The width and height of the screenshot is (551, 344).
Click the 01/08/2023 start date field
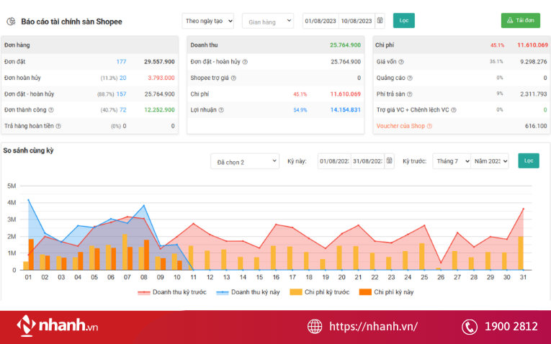321,21
